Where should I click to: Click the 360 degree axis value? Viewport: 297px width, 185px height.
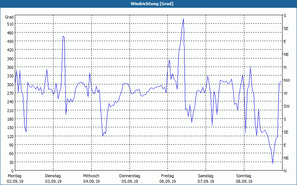(x=10, y=67)
